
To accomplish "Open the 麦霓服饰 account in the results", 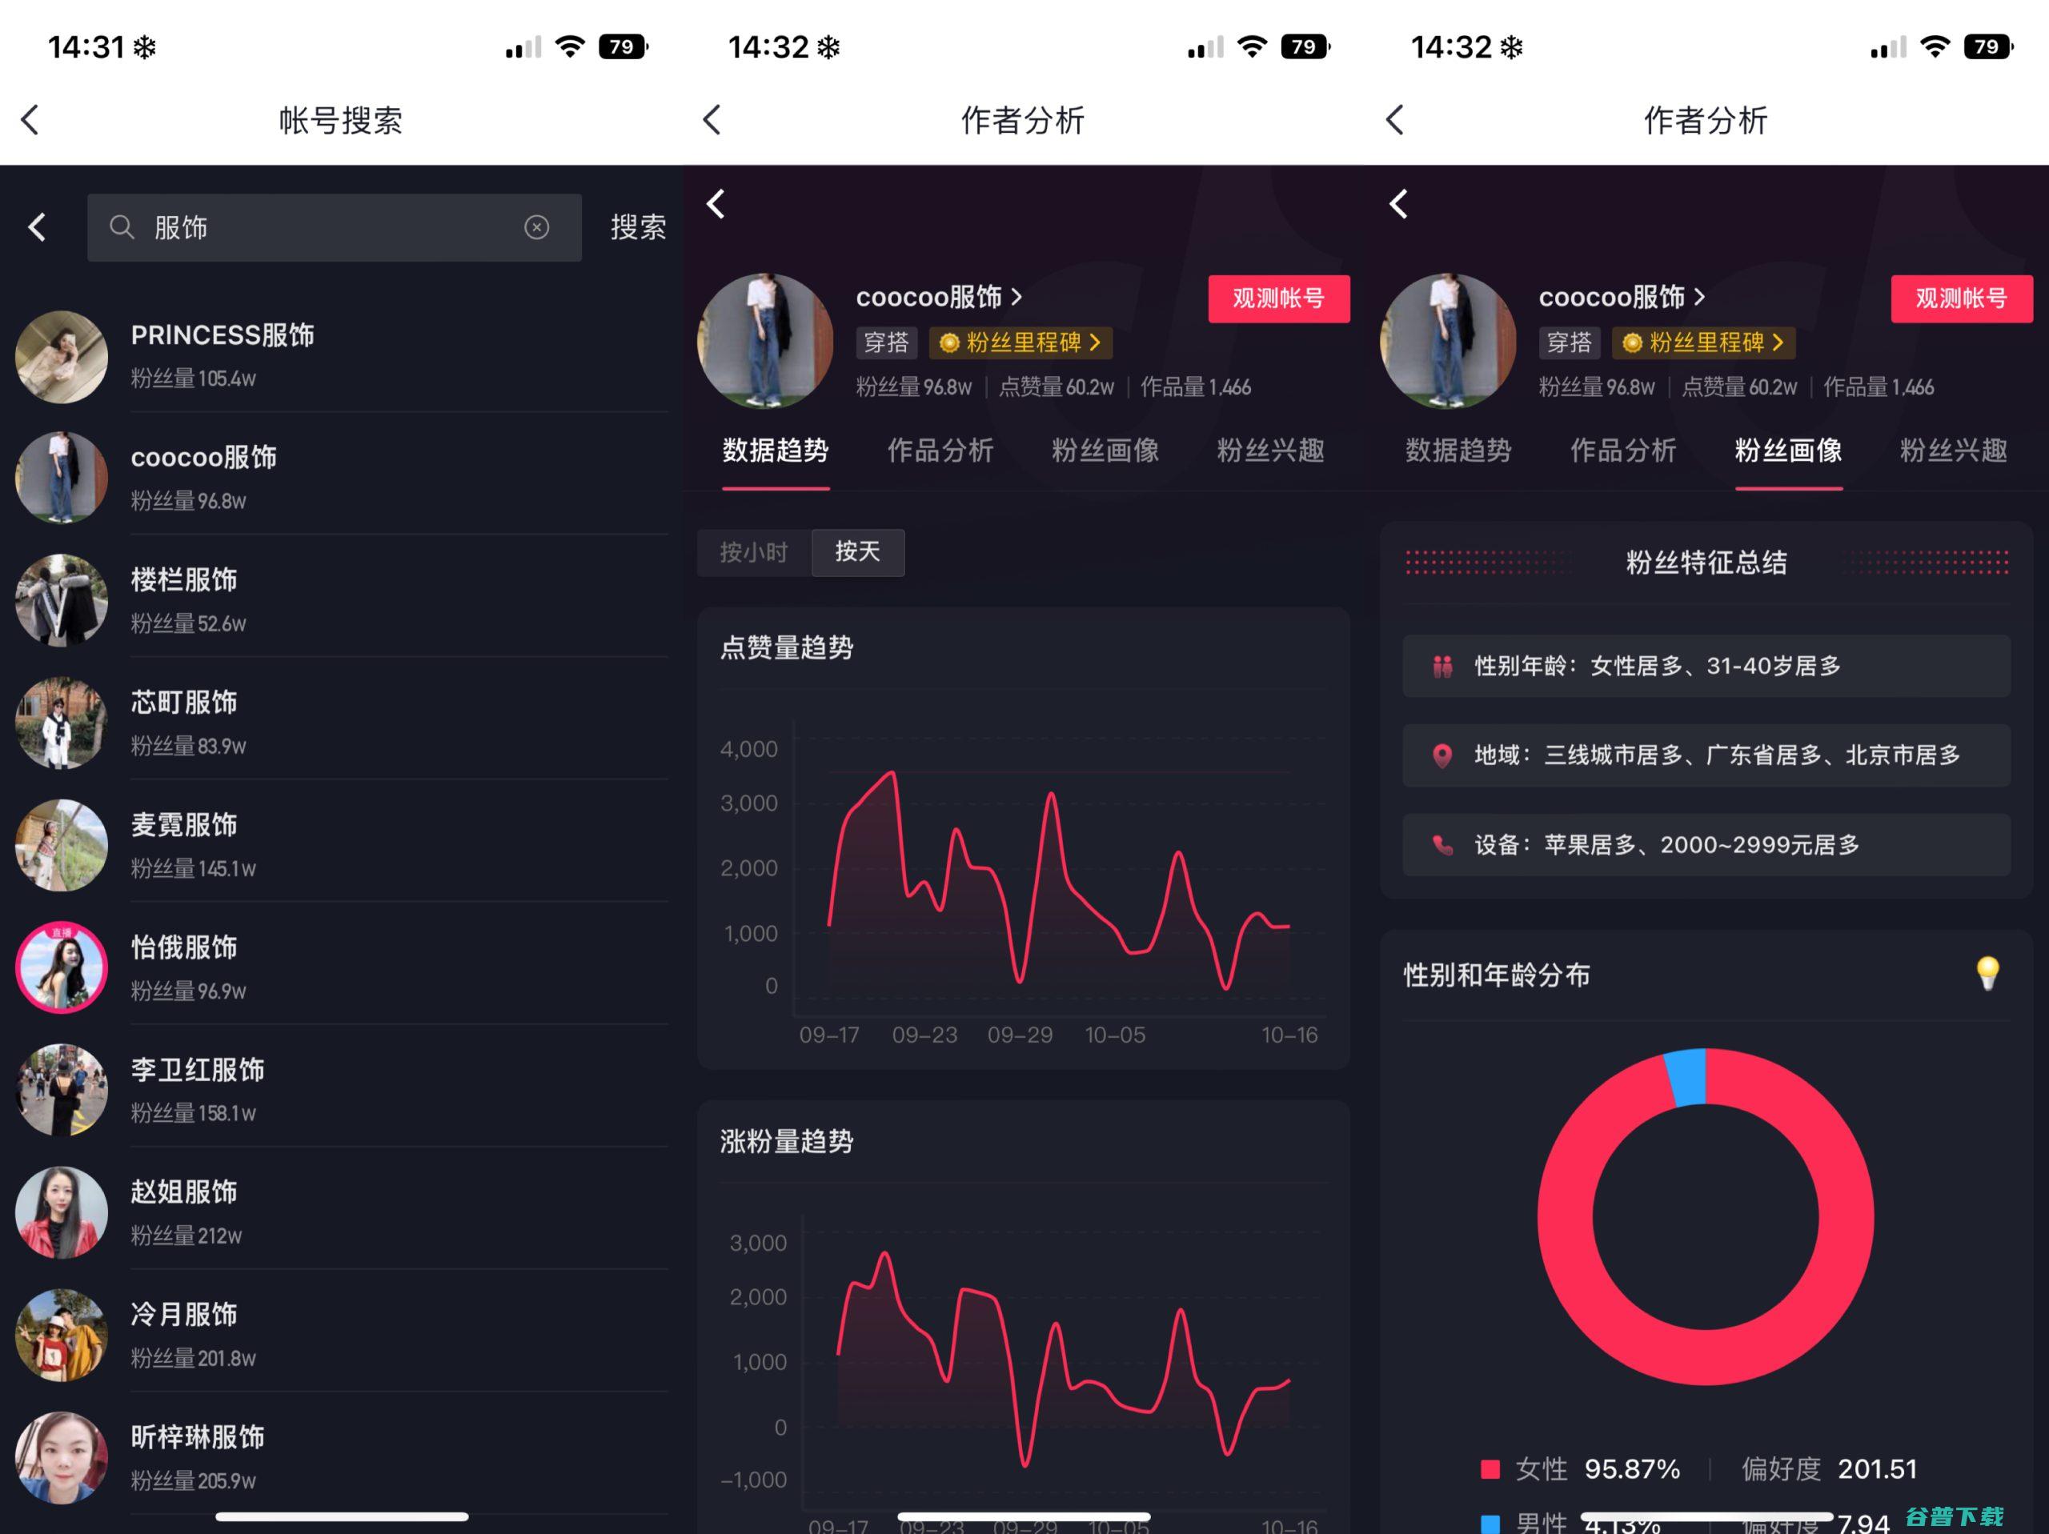I will pyautogui.click(x=342, y=845).
